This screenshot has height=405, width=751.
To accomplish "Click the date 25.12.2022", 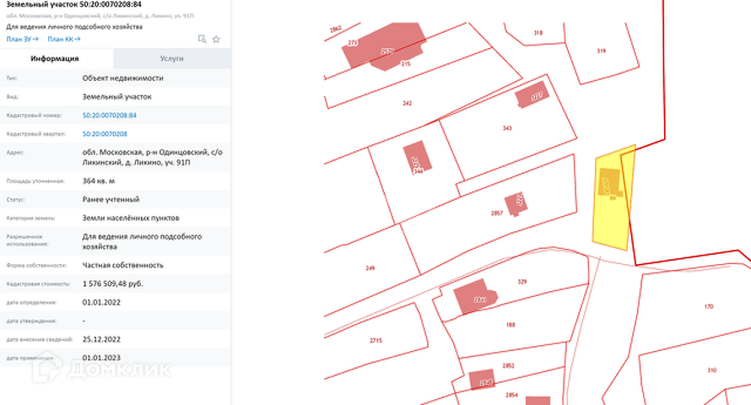I will [x=101, y=339].
